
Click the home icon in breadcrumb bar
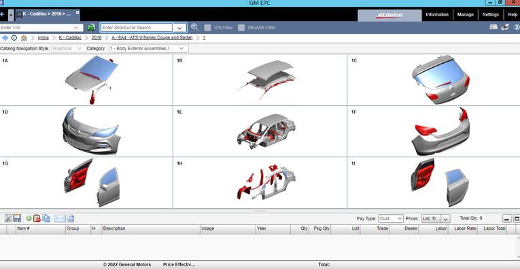pos(24,38)
